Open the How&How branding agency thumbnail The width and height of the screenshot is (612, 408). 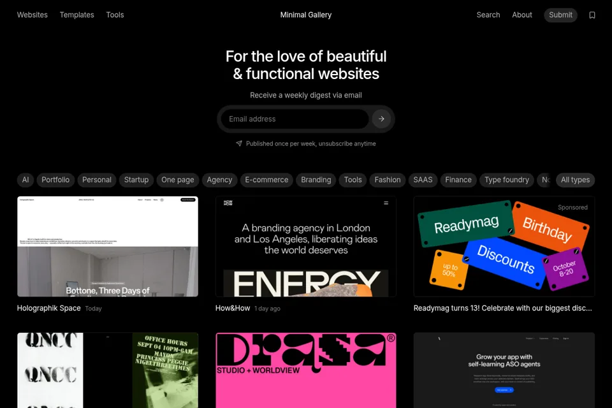(x=306, y=246)
